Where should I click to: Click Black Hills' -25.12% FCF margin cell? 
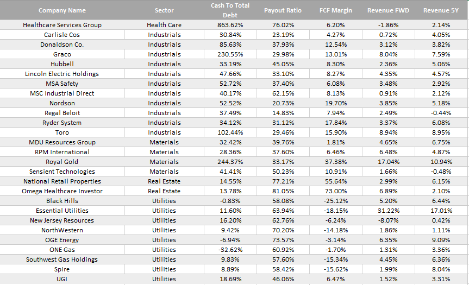336,201
